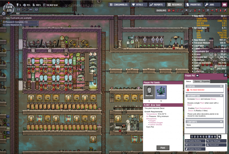The height and width of the screenshot is (154, 229).
Task: Select the Briar Seed thumbnail
Action: [161, 92]
